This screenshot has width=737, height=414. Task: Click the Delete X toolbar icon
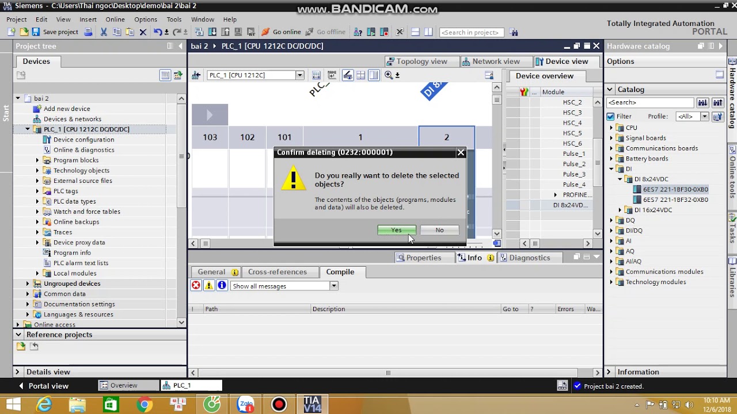coord(143,32)
